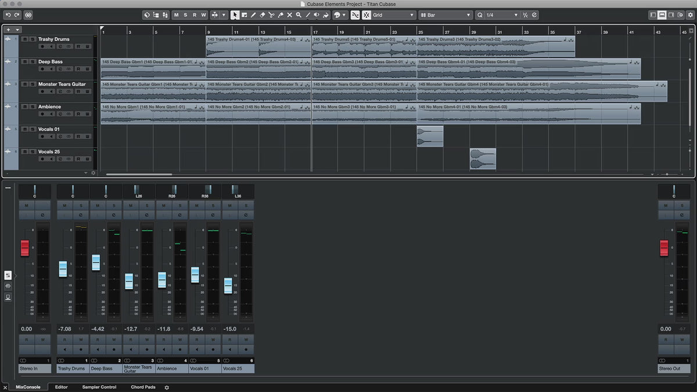Open the Bar grid type dropdown
This screenshot has width=697, height=392.
coord(445,15)
